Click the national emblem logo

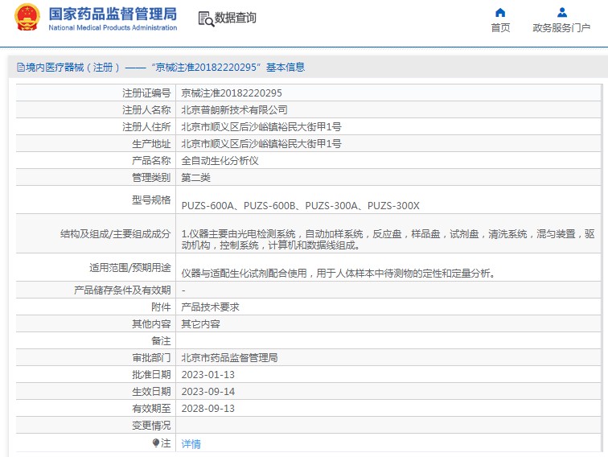tap(27, 18)
